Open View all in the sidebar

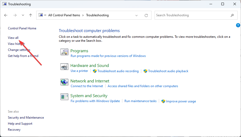coord(13,38)
